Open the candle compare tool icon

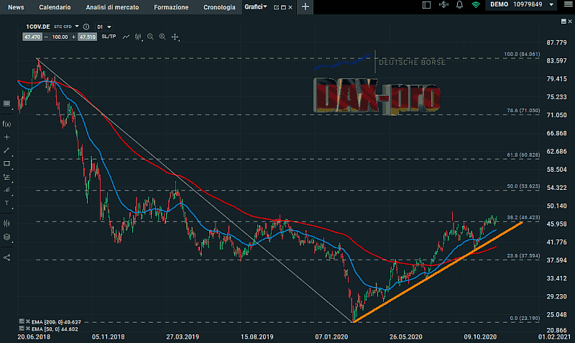[x=6, y=223]
